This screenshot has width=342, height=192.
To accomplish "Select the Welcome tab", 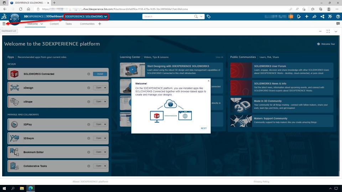I will 32,24.
